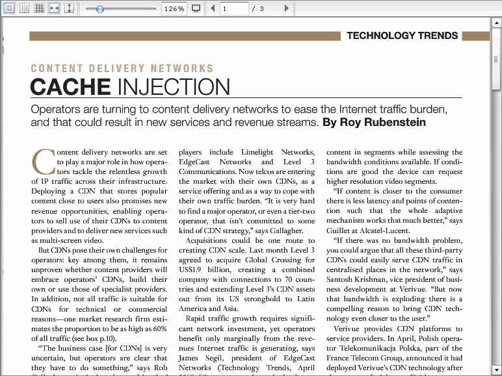
Task: Click the 'CONTENT DELIVERY NETWORKS' subheading
Action: click(x=122, y=68)
